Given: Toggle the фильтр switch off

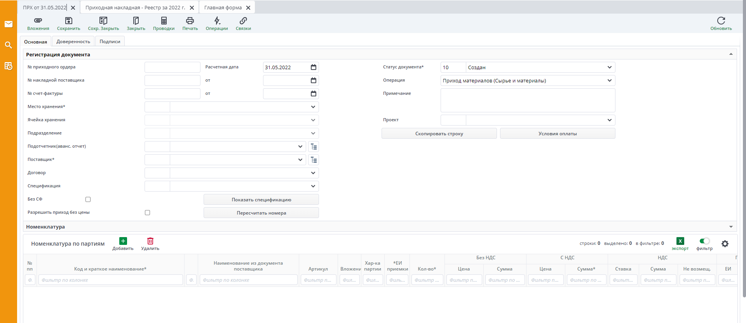Looking at the screenshot, I should pos(704,241).
